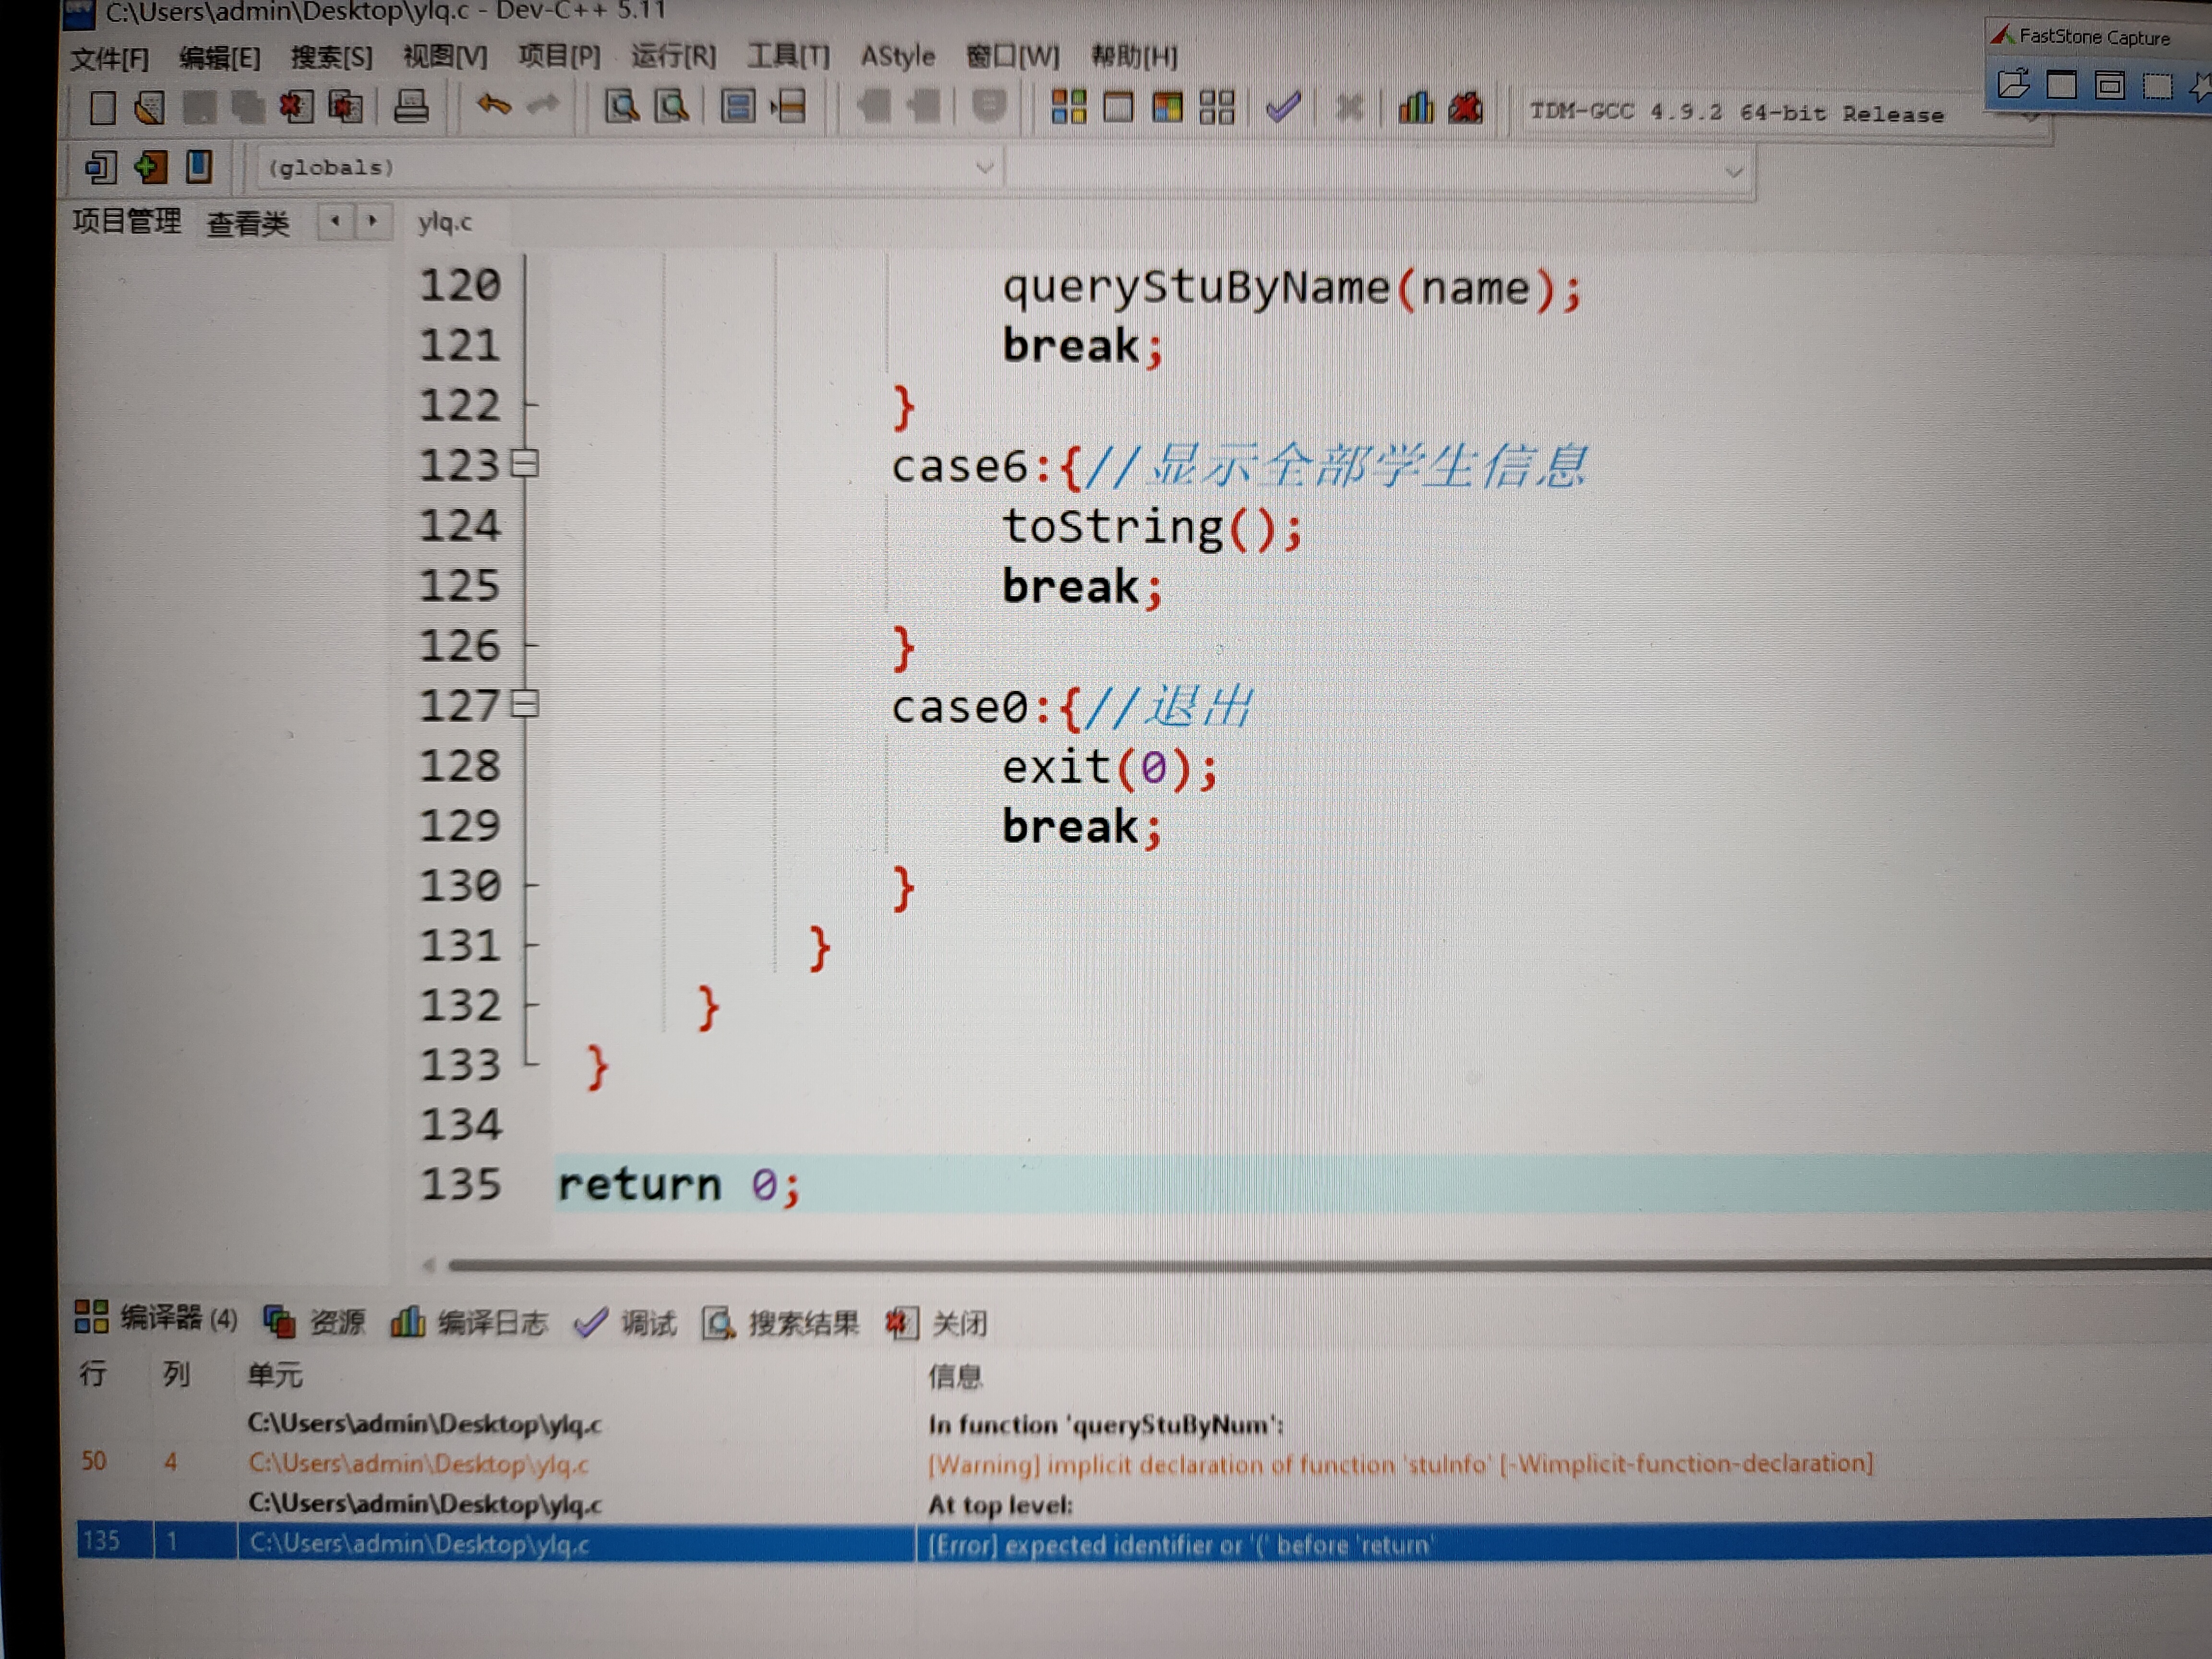This screenshot has height=1659, width=2212.
Task: Click the Find magnifier icon
Action: pyautogui.click(x=621, y=107)
